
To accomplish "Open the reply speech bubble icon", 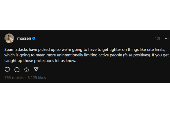I will [x=17, y=69].
